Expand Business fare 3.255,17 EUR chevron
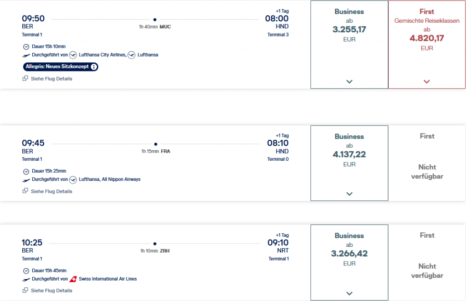 349,82
